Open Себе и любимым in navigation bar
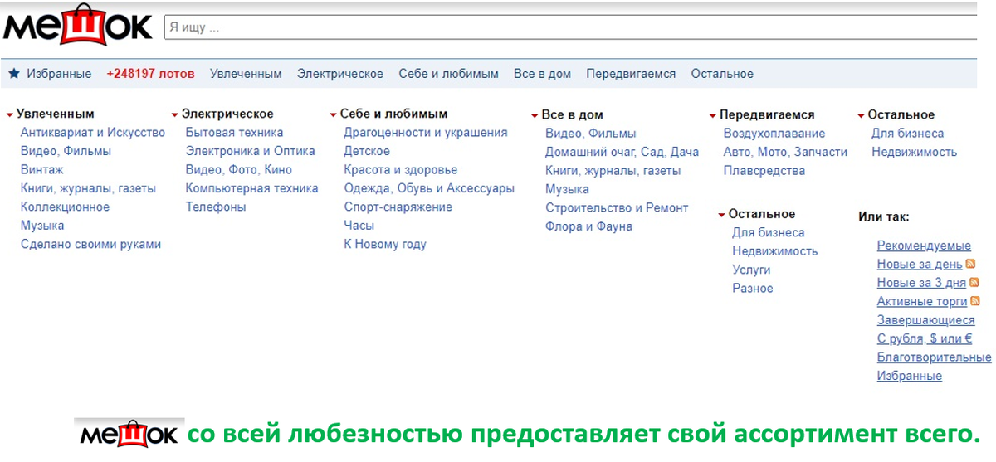 pos(448,74)
